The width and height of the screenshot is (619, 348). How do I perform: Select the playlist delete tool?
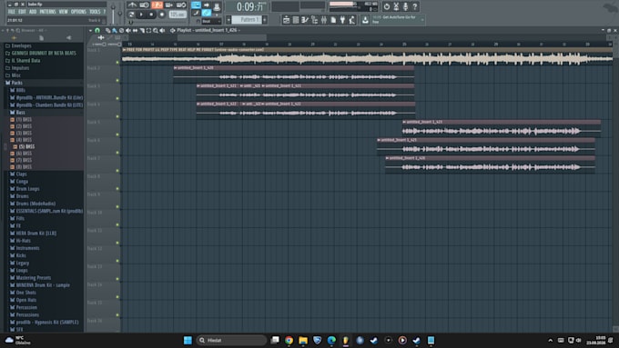pyautogui.click(x=121, y=30)
